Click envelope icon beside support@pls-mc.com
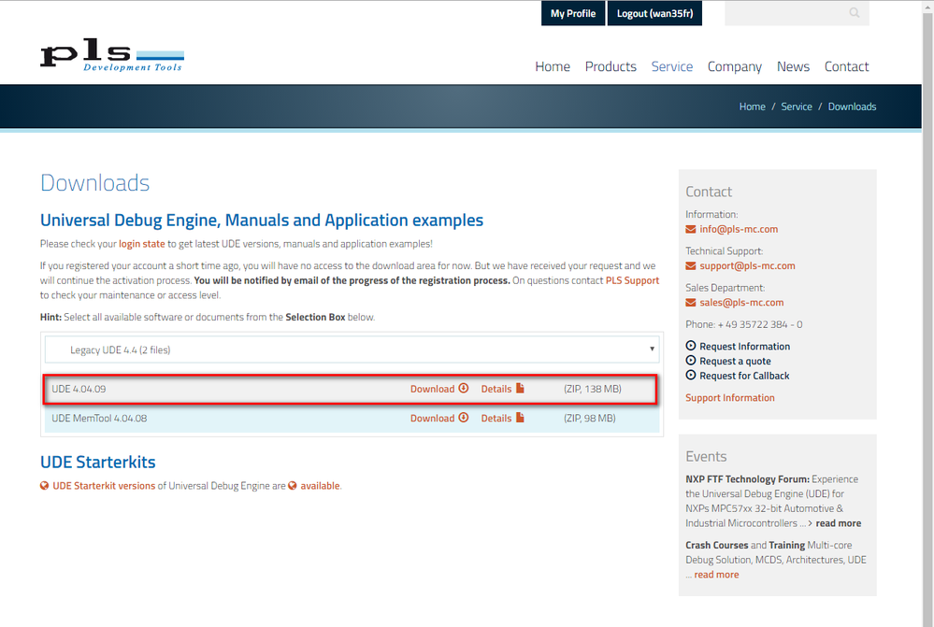This screenshot has width=934, height=627. [x=690, y=265]
